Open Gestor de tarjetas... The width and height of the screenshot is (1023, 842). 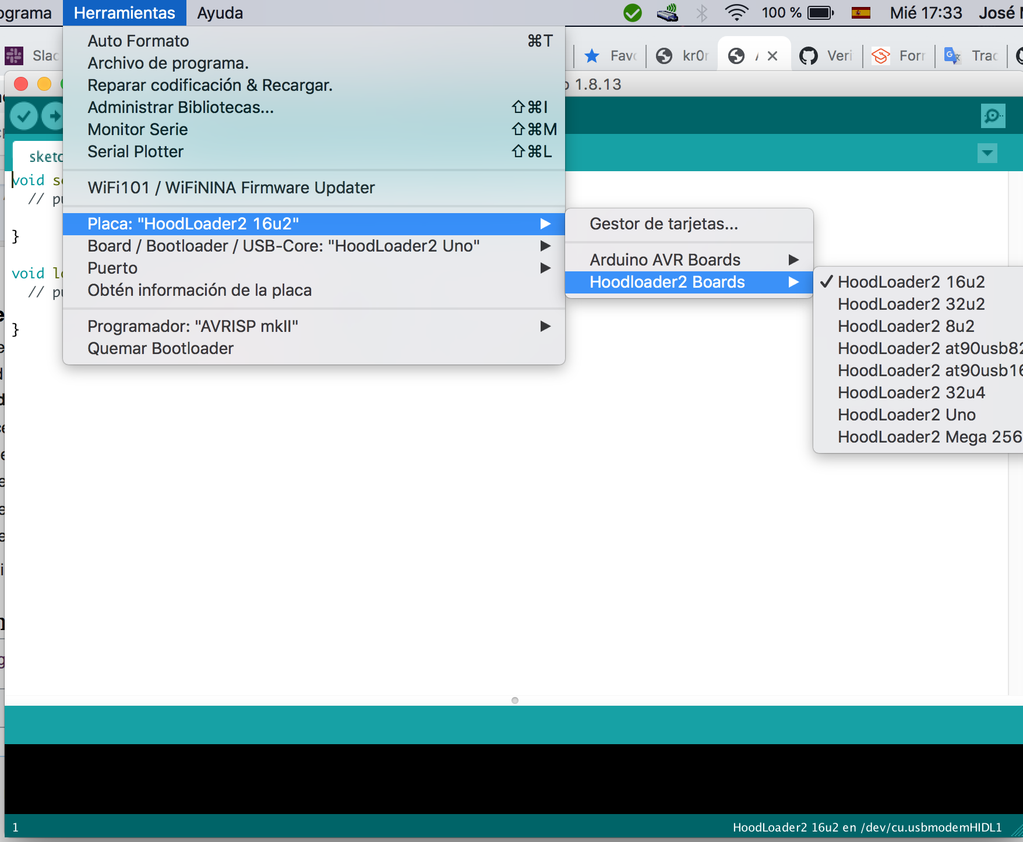689,224
